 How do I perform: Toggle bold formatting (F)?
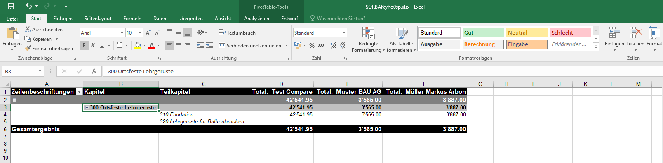(x=84, y=45)
